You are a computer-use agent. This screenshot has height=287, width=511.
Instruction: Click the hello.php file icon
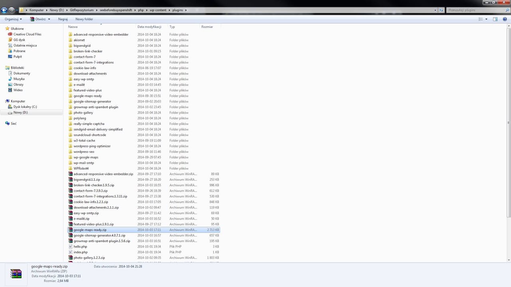71,246
